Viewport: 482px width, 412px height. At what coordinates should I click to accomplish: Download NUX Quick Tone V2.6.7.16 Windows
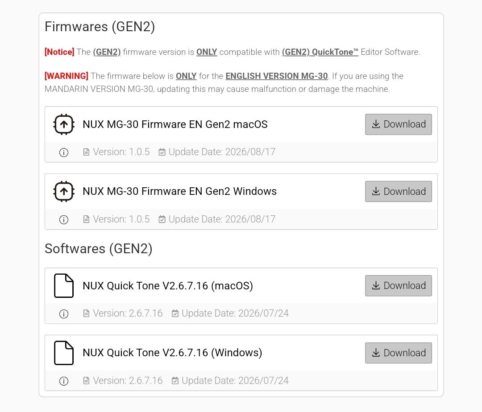point(399,353)
